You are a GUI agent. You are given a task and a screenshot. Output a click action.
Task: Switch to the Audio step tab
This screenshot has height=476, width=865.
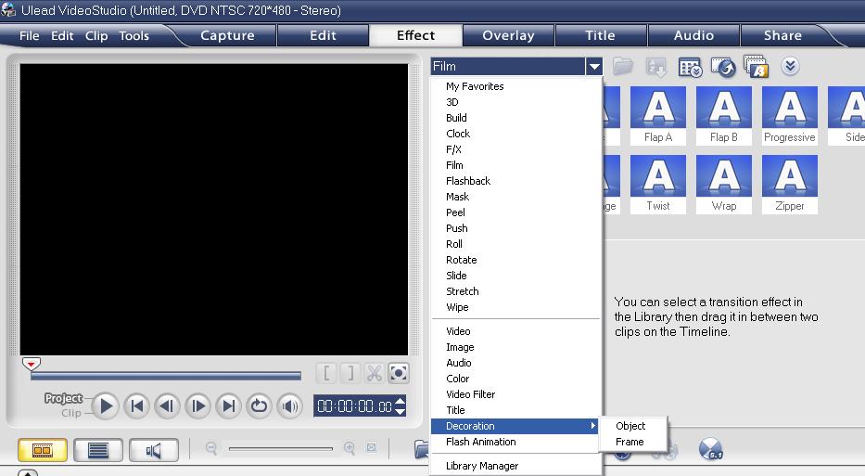[x=693, y=35]
